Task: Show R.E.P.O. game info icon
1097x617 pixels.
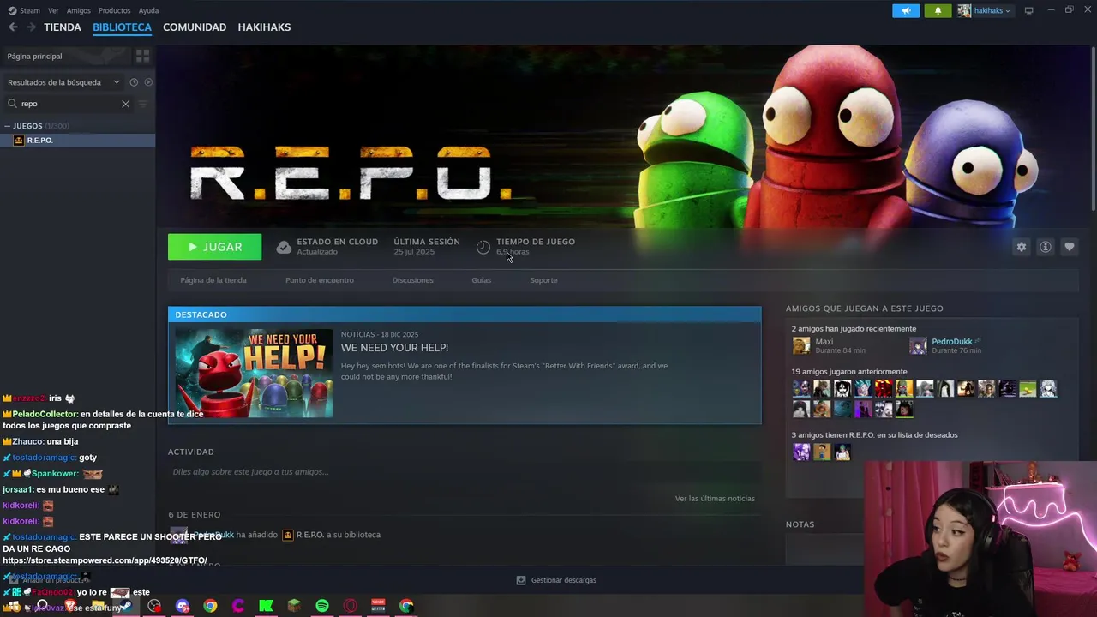Action: click(x=1045, y=247)
